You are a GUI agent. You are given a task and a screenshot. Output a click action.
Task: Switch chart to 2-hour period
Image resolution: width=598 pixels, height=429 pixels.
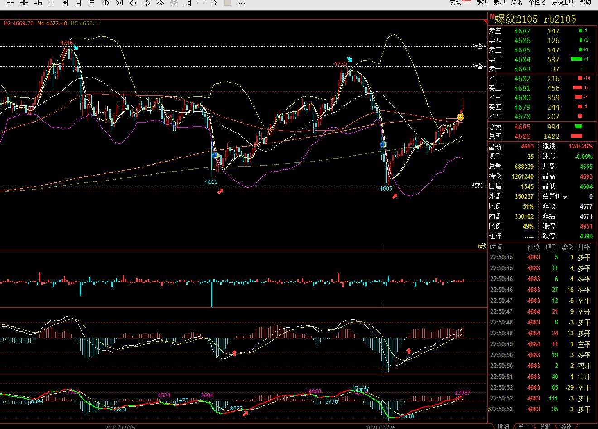tap(10, 3)
